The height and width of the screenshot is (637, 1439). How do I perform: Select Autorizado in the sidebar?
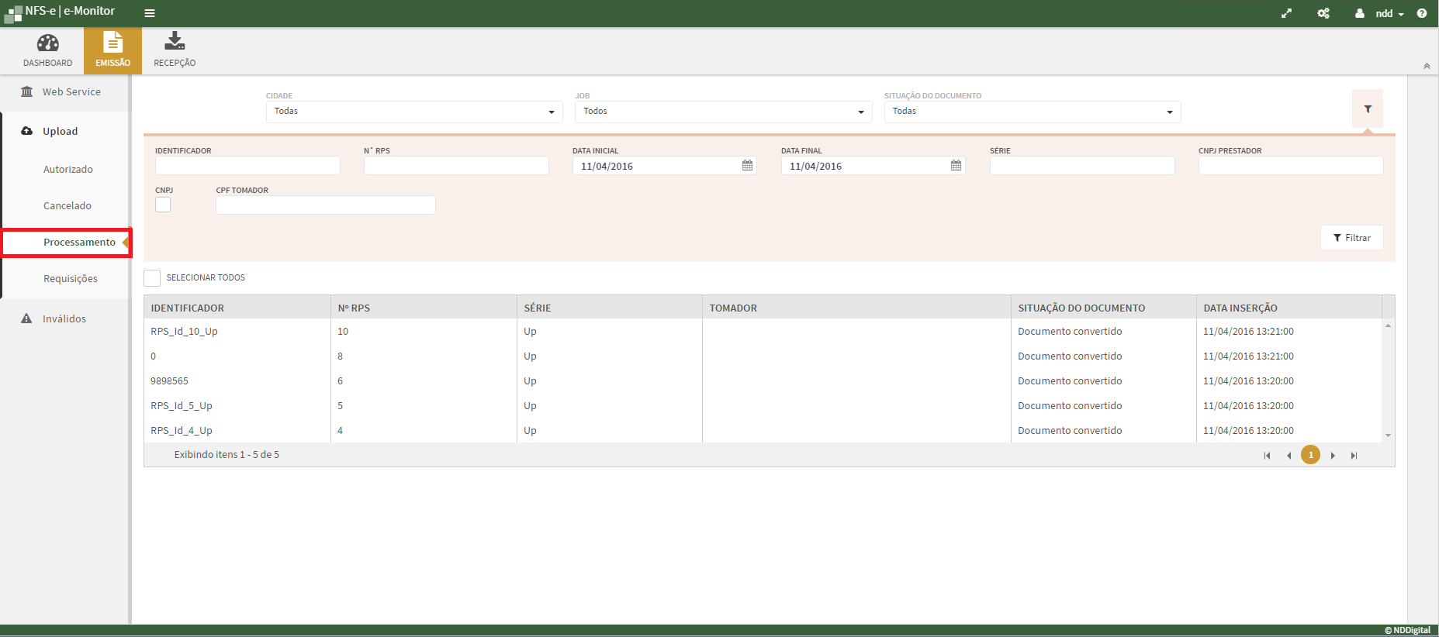point(68,169)
